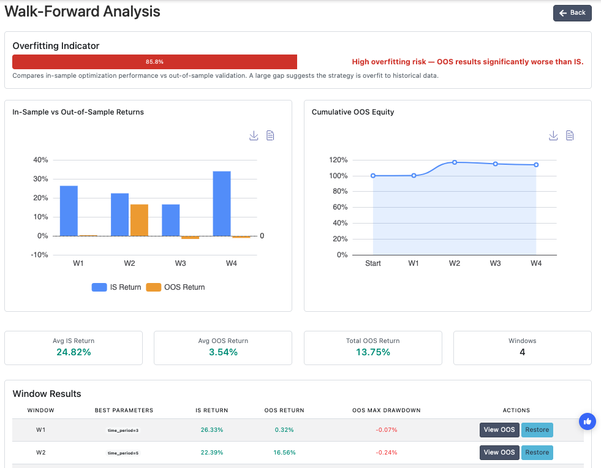The height and width of the screenshot is (468, 601).
Task: Click the Back button with the arrow
Action: (x=572, y=13)
